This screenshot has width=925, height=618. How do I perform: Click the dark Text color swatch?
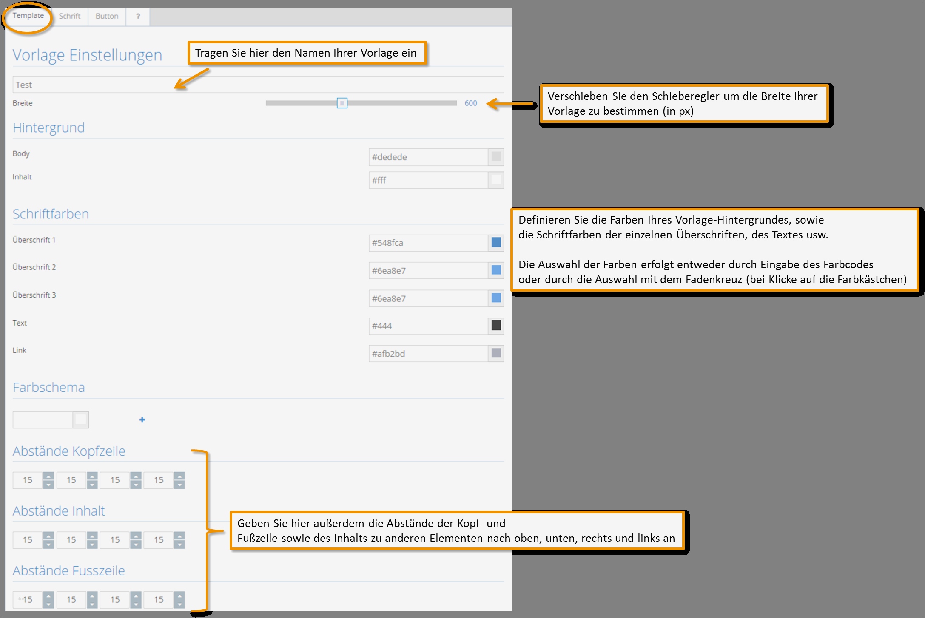(x=496, y=326)
